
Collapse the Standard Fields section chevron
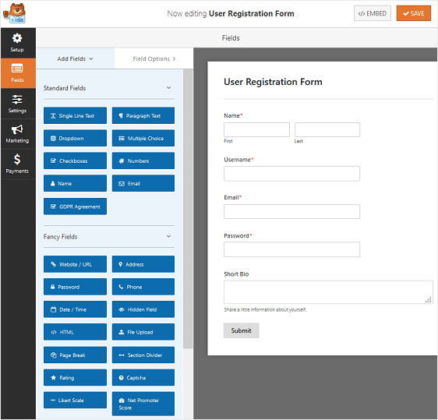tap(168, 88)
